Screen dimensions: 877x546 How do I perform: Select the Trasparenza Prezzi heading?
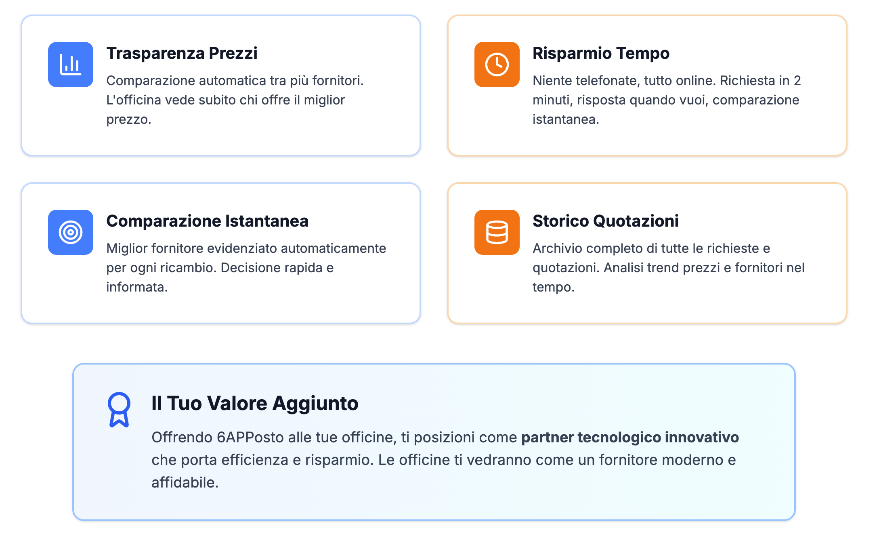182,53
